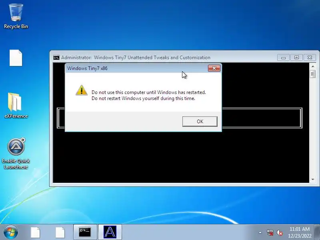Image resolution: width=320 pixels, height=240 pixels.
Task: Close the Windows Tiny7 x86 dialog
Action: click(x=214, y=68)
